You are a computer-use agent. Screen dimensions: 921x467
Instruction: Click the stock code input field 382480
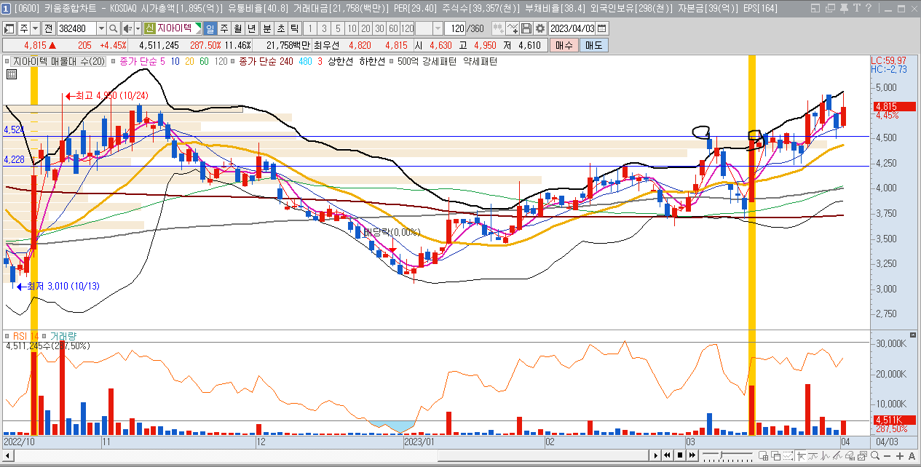pos(76,28)
